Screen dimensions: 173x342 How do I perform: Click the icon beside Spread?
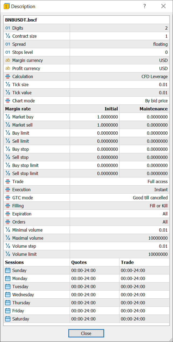click(x=8, y=44)
